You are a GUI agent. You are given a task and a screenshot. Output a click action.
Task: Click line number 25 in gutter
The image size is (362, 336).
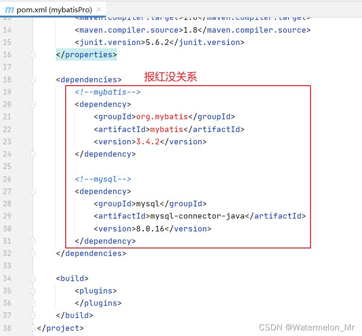coord(7,167)
